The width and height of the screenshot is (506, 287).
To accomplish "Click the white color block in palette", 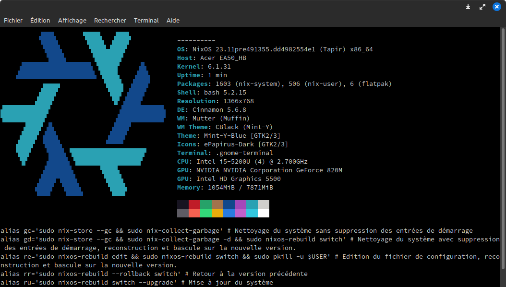I will click(x=264, y=213).
